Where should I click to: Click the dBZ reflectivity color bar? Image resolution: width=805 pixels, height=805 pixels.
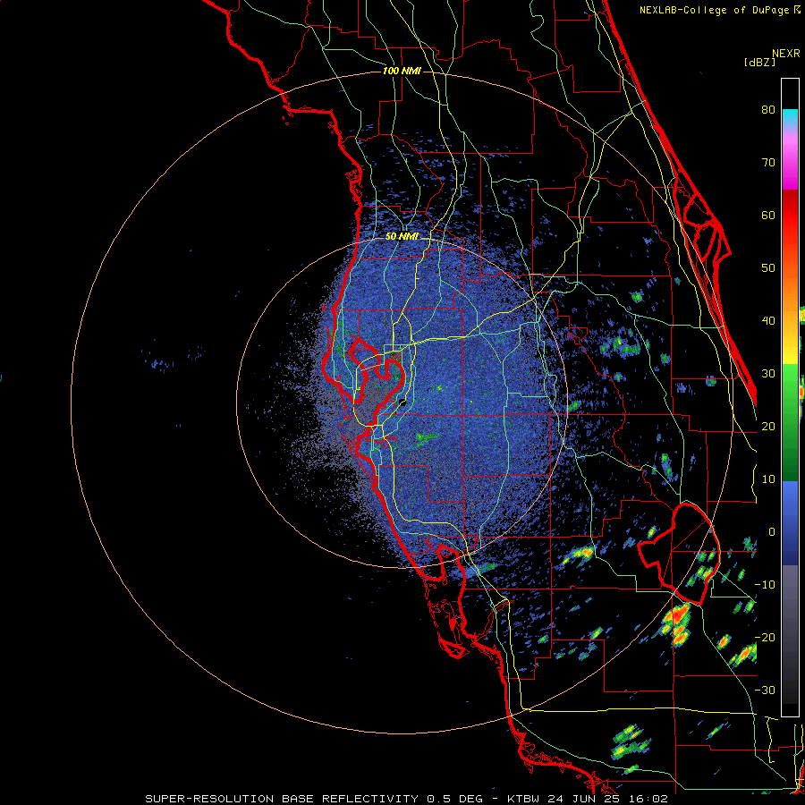(x=790, y=397)
